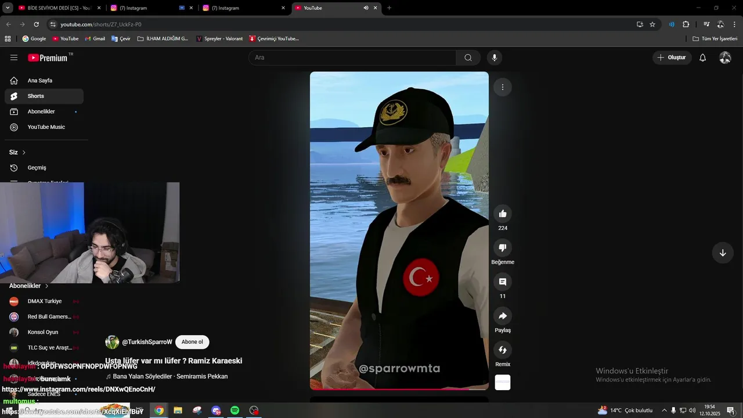The width and height of the screenshot is (743, 418).
Task: Go back in browser history
Action: (x=8, y=24)
